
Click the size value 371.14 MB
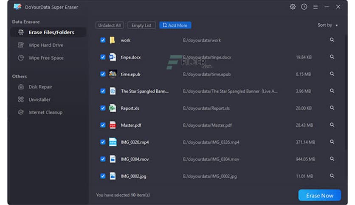tap(305, 142)
